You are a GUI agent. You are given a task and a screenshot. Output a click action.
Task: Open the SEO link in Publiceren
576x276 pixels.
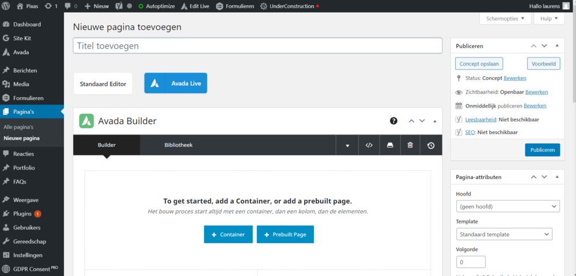click(470, 132)
